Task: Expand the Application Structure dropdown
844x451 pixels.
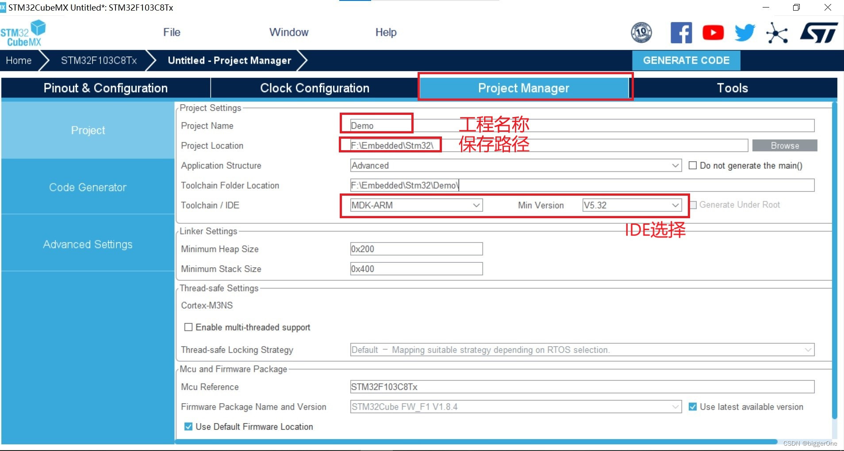Action: click(x=516, y=165)
